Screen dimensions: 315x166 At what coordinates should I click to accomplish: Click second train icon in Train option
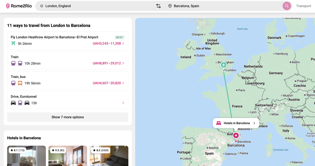[x=20, y=63]
